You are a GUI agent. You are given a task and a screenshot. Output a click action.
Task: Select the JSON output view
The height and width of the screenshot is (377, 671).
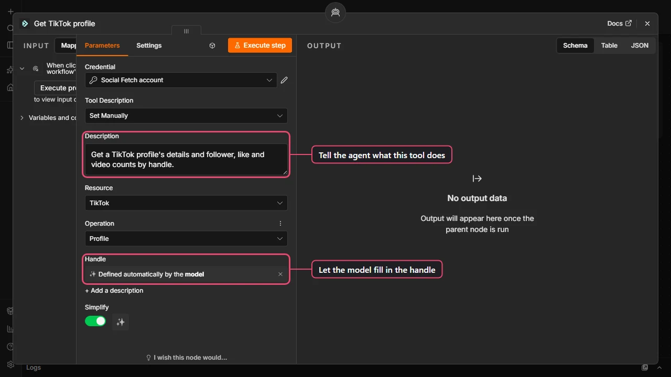pos(640,46)
